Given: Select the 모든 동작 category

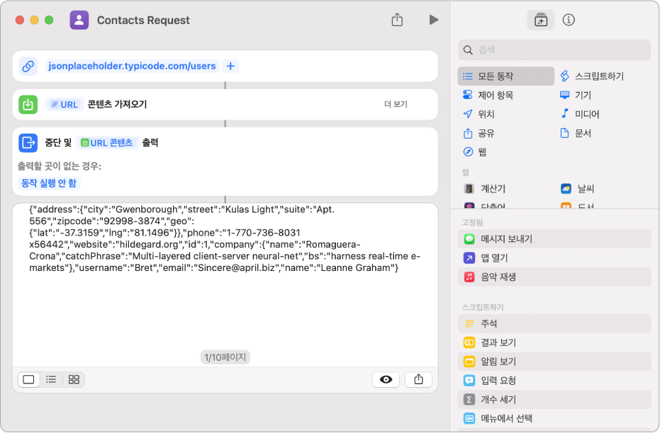Looking at the screenshot, I should point(505,76).
